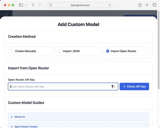Click the page vertical scrollbar

pyautogui.click(x=159, y=50)
